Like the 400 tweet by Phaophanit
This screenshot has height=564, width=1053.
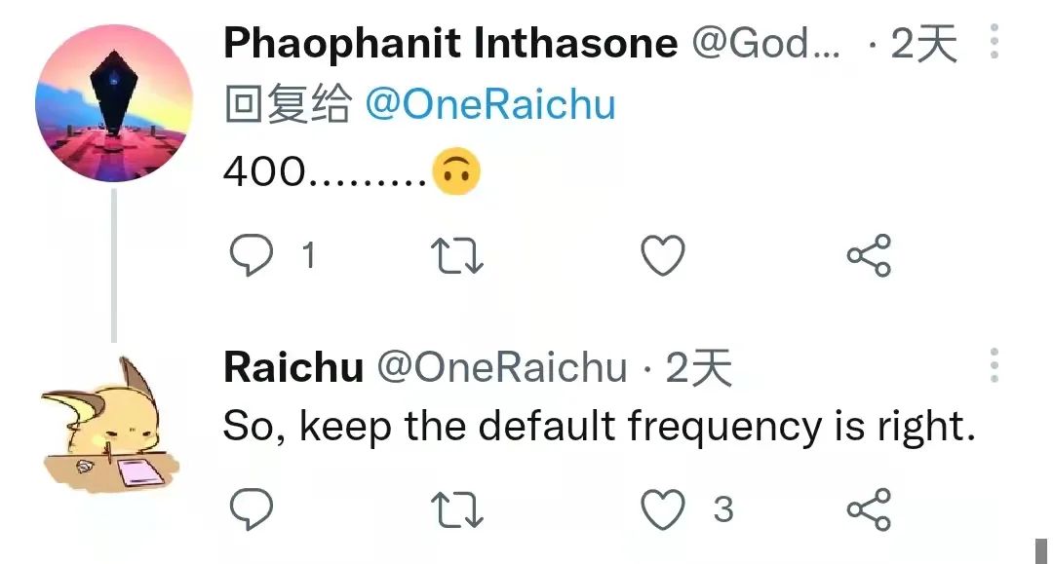[x=663, y=255]
